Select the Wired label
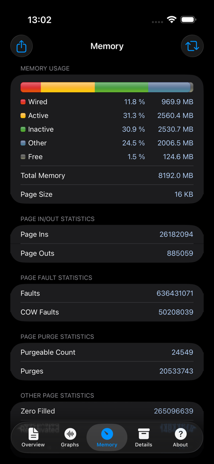This screenshot has height=464, width=214. pyautogui.click(x=38, y=102)
